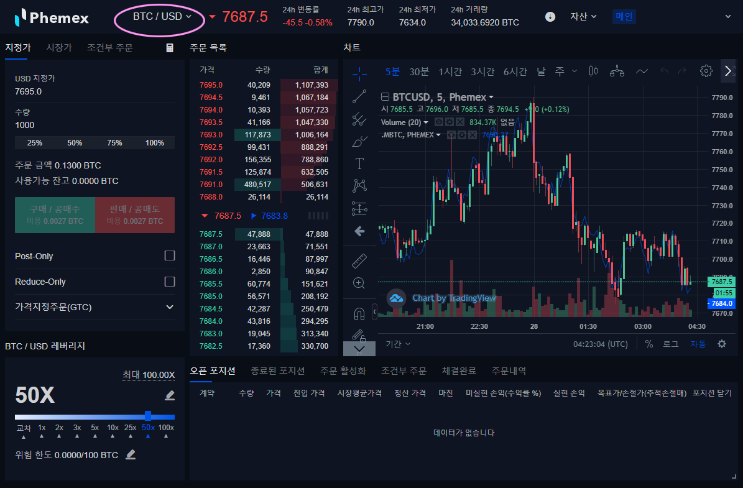
Task: Open the 주문내역 tab
Action: pyautogui.click(x=509, y=371)
